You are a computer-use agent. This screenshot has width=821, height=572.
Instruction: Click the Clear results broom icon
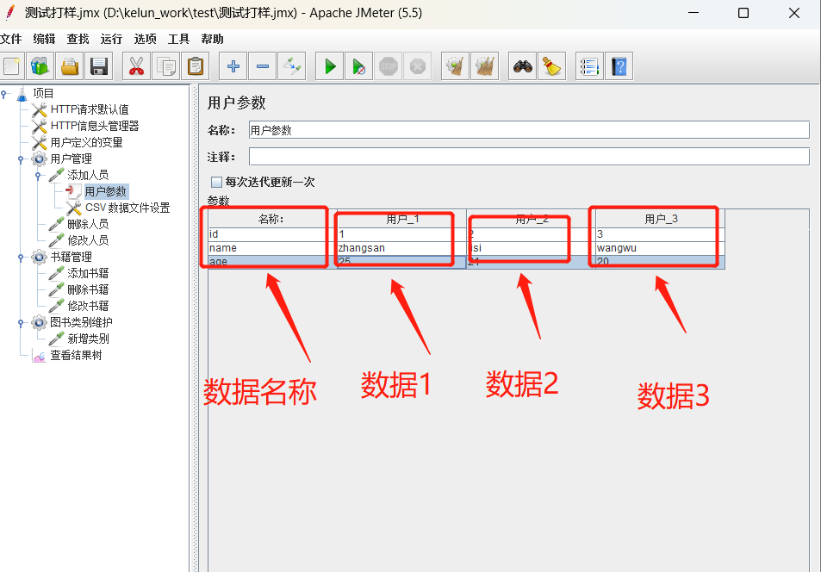(455, 66)
